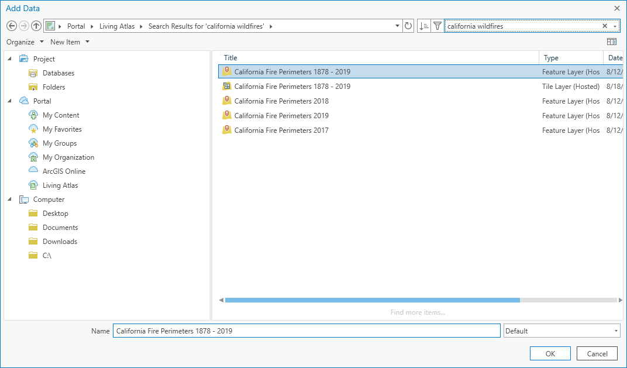Expand the arrow after Living Atlas in the path
The height and width of the screenshot is (368, 627).
(141, 26)
